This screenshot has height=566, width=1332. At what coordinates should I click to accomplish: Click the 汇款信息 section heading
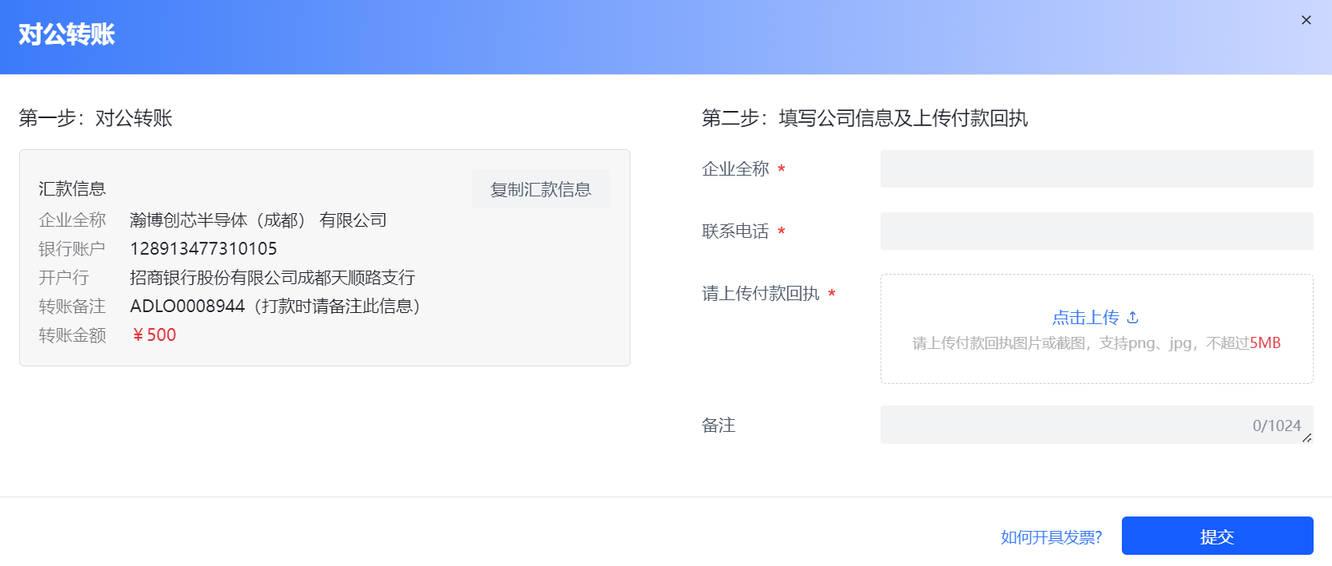click(73, 189)
